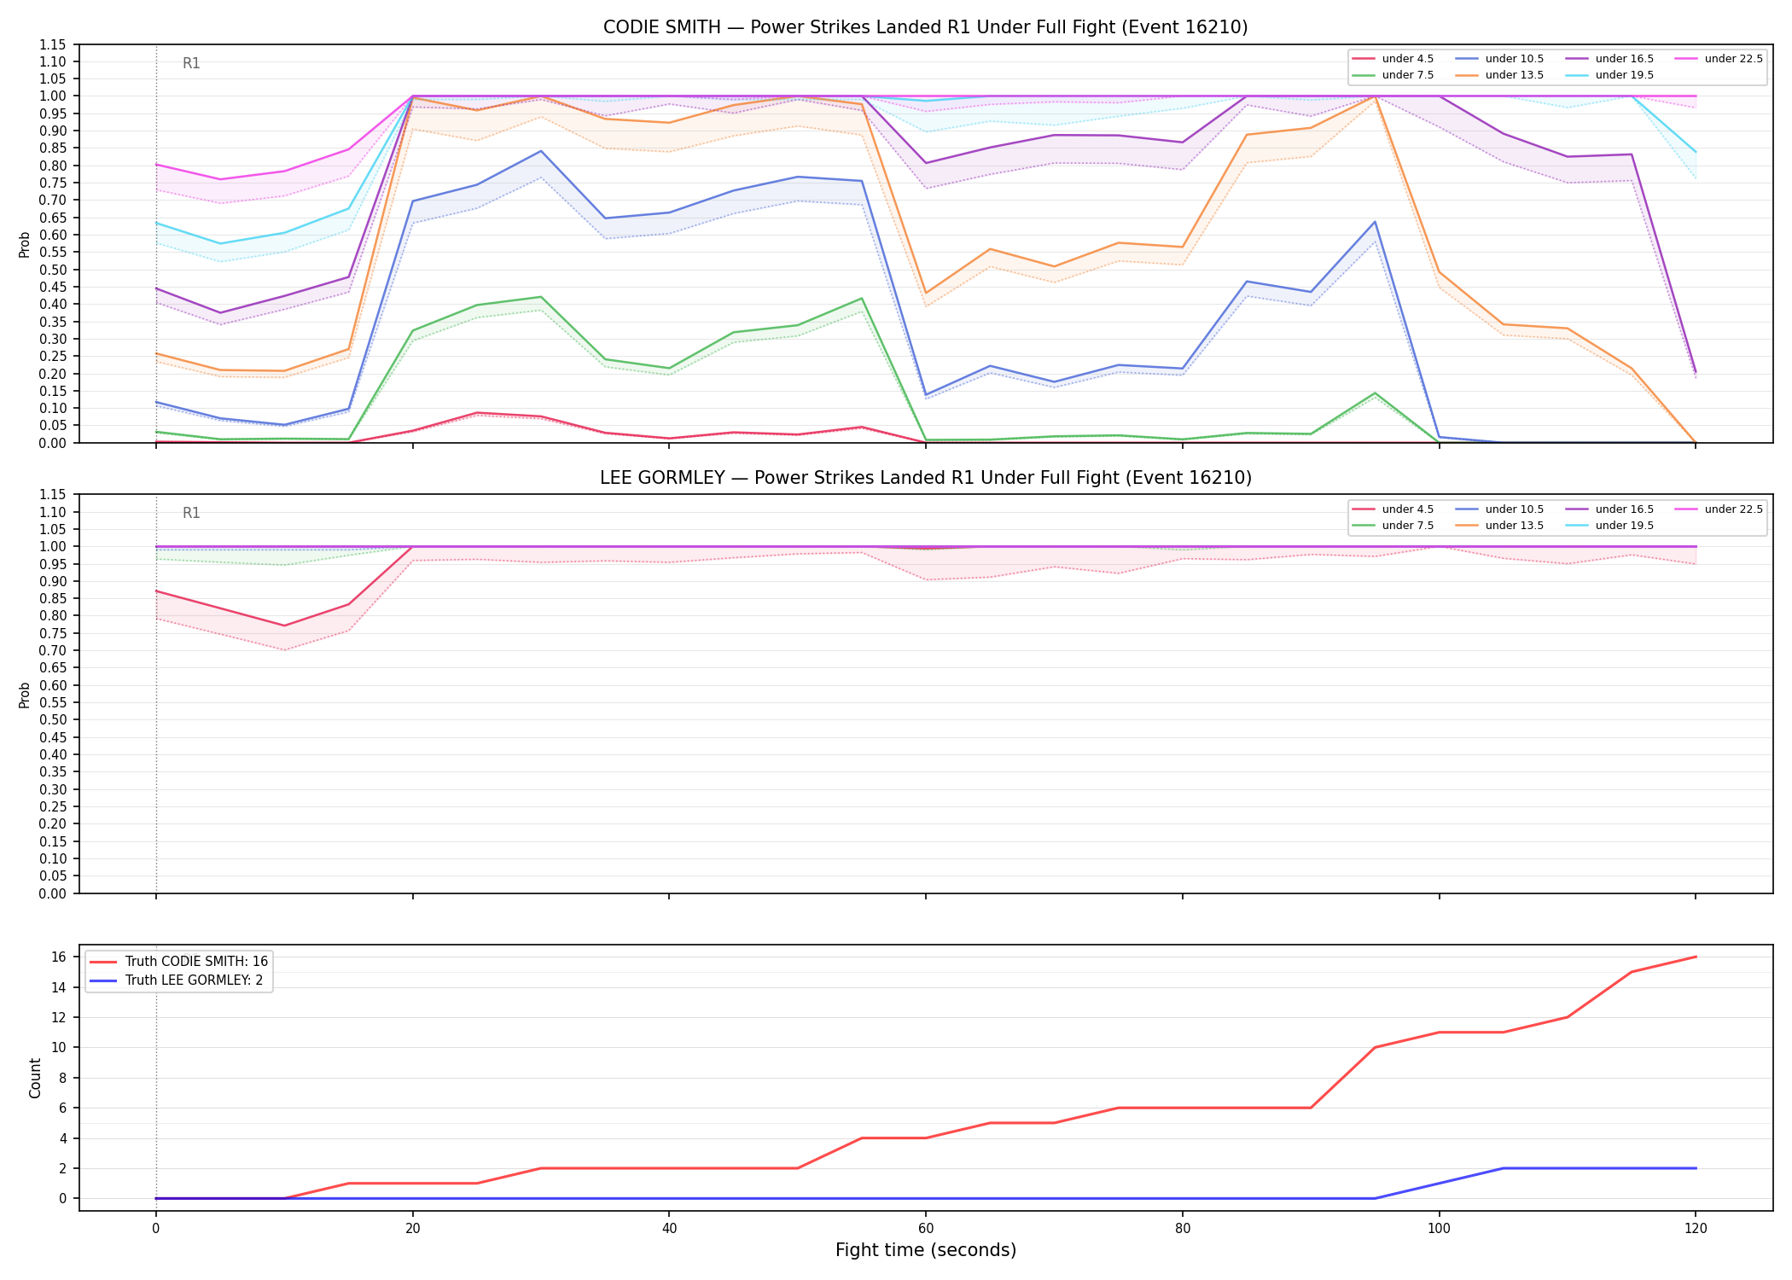Image resolution: width=1792 pixels, height=1280 pixels.
Task: Click the '14' tick on Count axis
Action: 59,987
